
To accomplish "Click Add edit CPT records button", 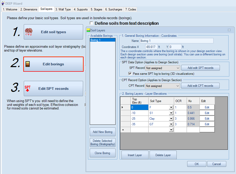I will [200, 85].
